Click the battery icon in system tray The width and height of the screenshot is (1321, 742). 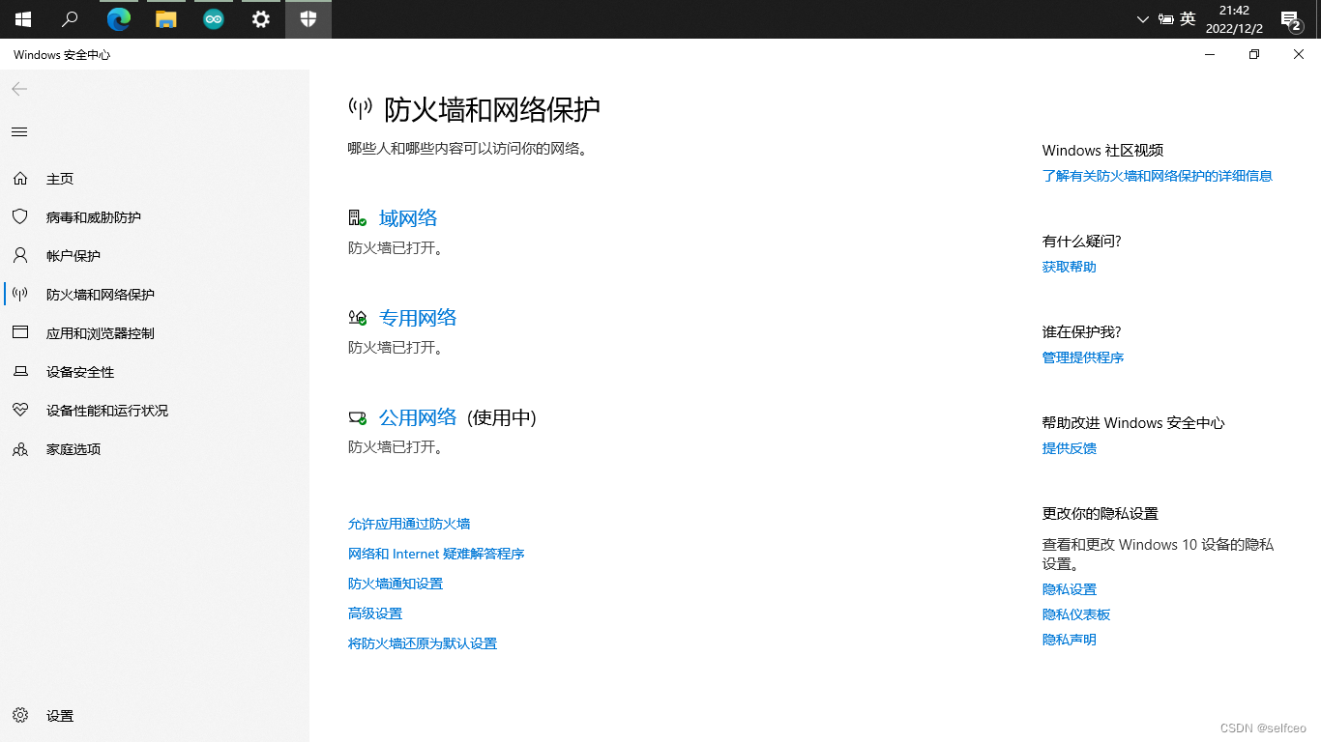(x=1166, y=18)
